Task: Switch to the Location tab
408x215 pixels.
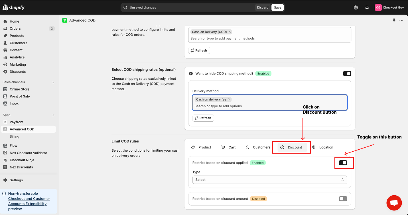Action: click(x=323, y=147)
